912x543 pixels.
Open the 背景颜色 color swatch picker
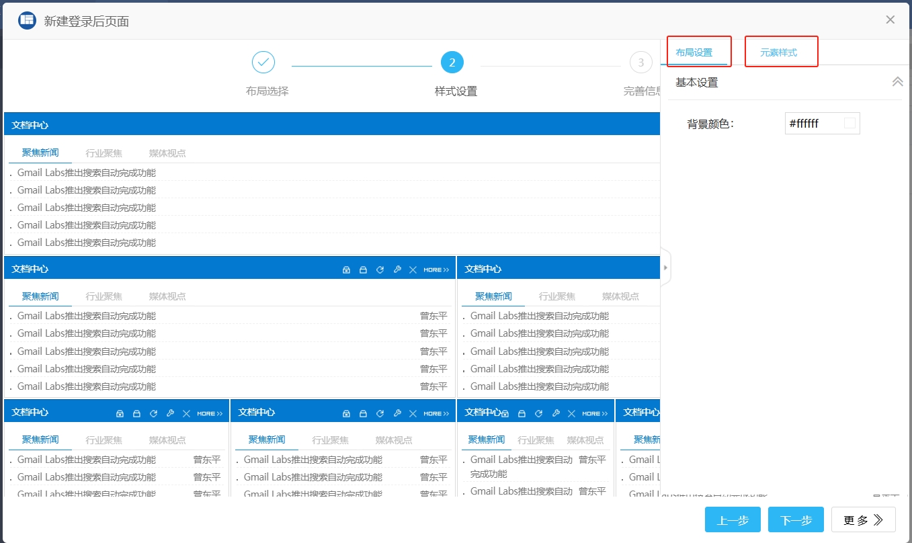tap(849, 123)
